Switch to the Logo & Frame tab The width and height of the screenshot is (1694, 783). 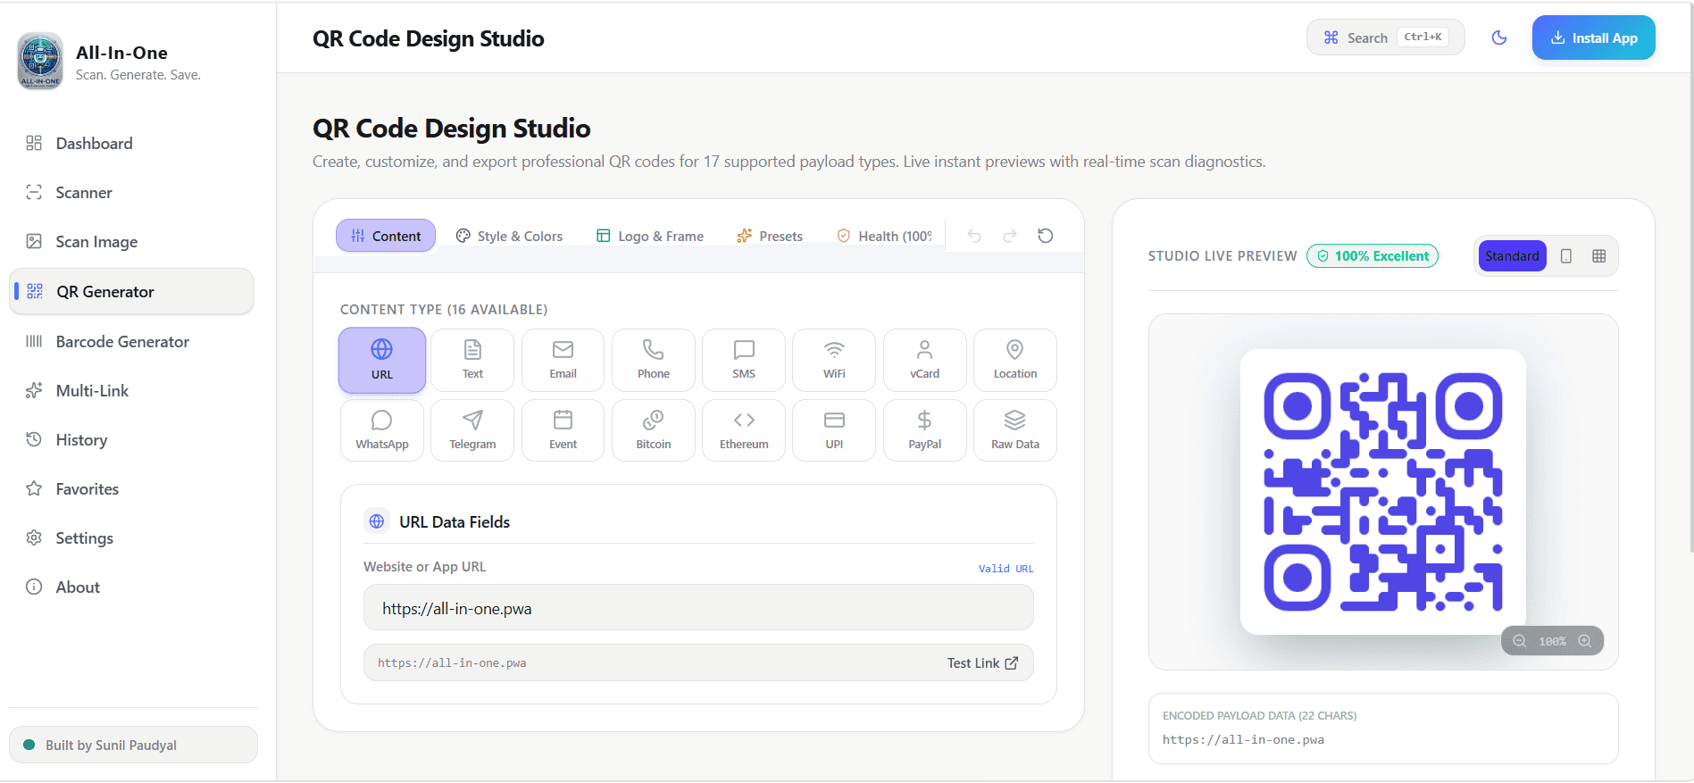(x=650, y=236)
